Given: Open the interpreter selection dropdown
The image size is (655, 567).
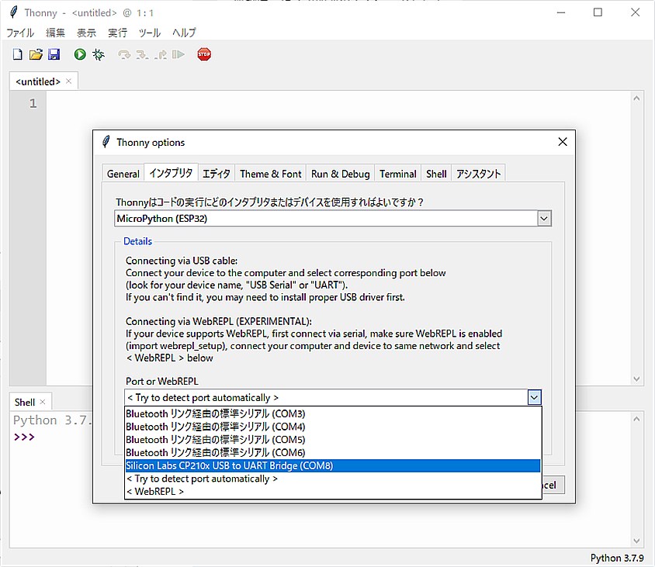Looking at the screenshot, I should coord(544,218).
